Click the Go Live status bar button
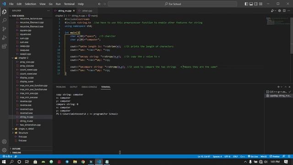The height and width of the screenshot is (165, 293). pyautogui.click(x=253, y=156)
